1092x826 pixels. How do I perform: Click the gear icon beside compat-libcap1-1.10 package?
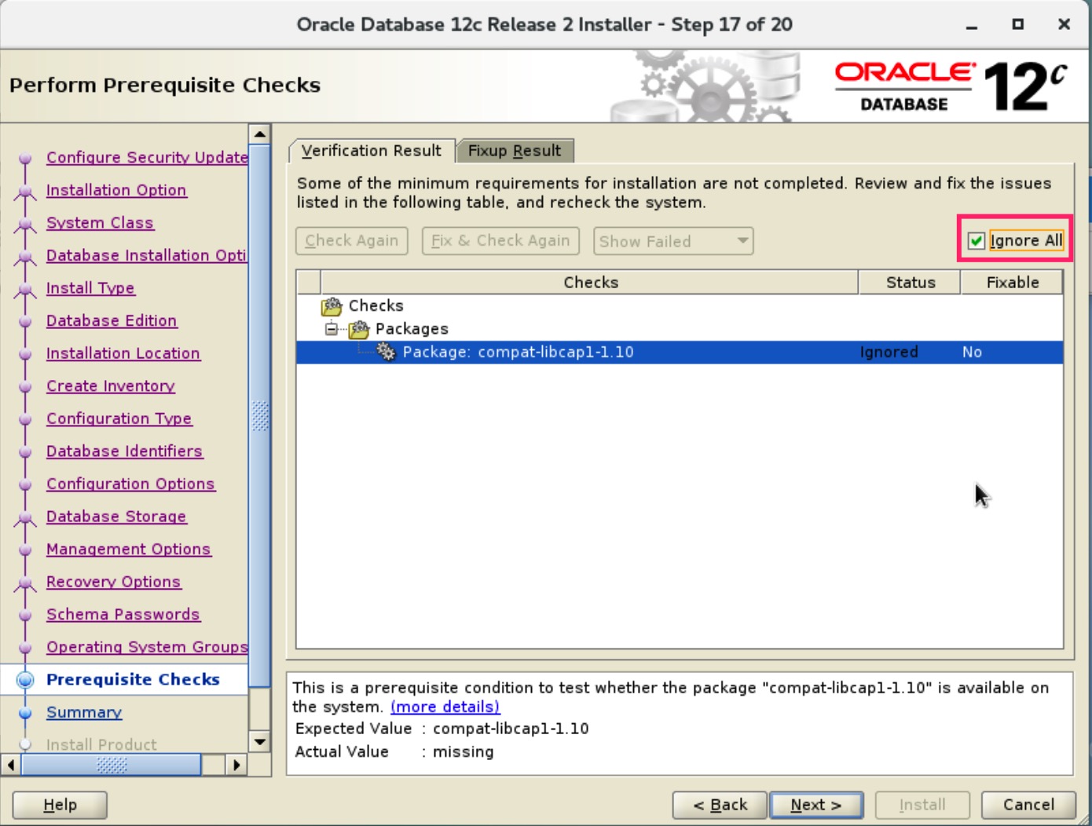[386, 352]
